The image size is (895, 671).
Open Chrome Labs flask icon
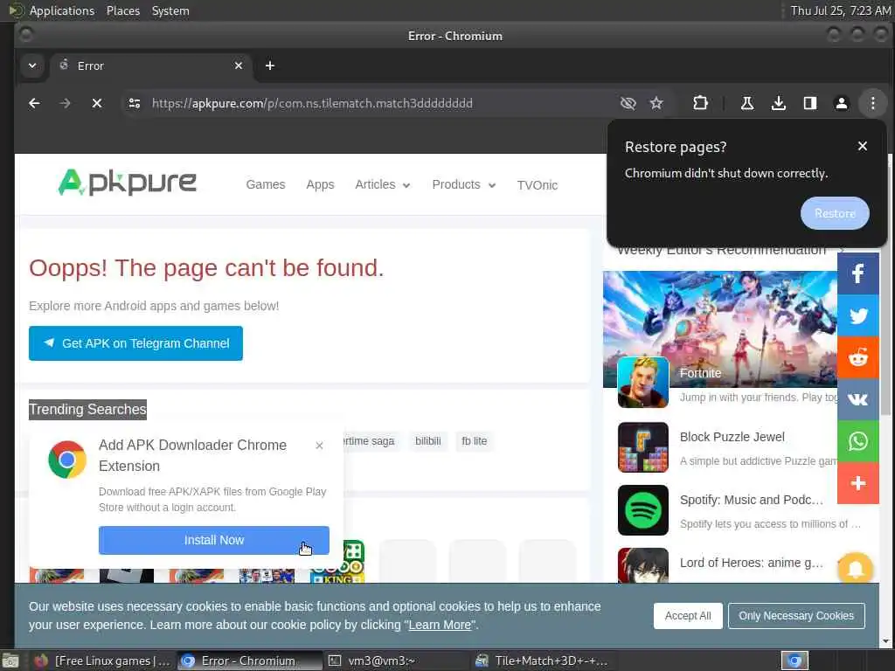click(x=746, y=103)
